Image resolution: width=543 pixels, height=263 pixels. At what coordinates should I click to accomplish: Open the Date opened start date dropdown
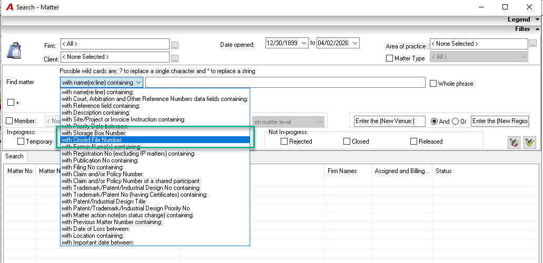pyautogui.click(x=304, y=43)
